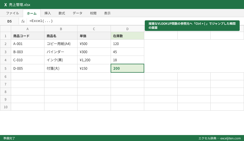Select the 単価 header cell
The width and height of the screenshot is (244, 141).
click(94, 36)
